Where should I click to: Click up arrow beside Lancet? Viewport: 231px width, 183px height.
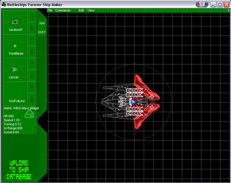coord(32,64)
